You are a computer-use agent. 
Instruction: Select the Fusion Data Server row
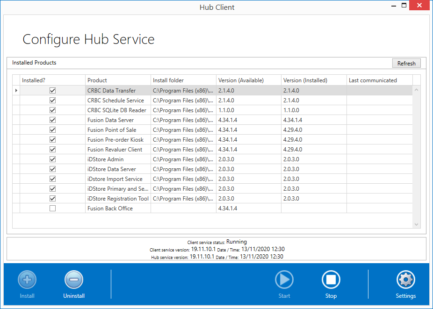(x=212, y=120)
